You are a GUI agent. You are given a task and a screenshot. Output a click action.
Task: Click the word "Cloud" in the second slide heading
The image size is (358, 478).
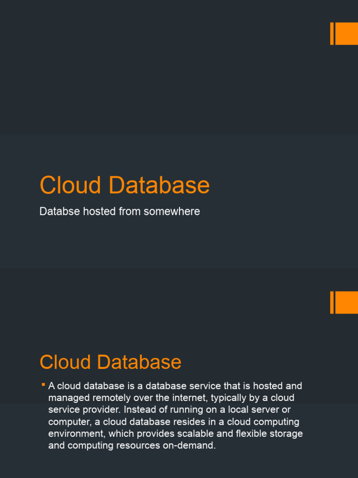pos(64,362)
